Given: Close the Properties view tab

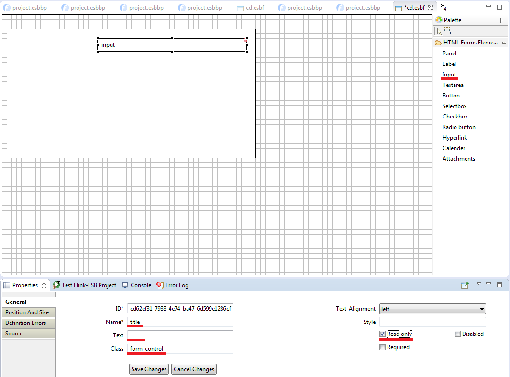Looking at the screenshot, I should [x=44, y=285].
